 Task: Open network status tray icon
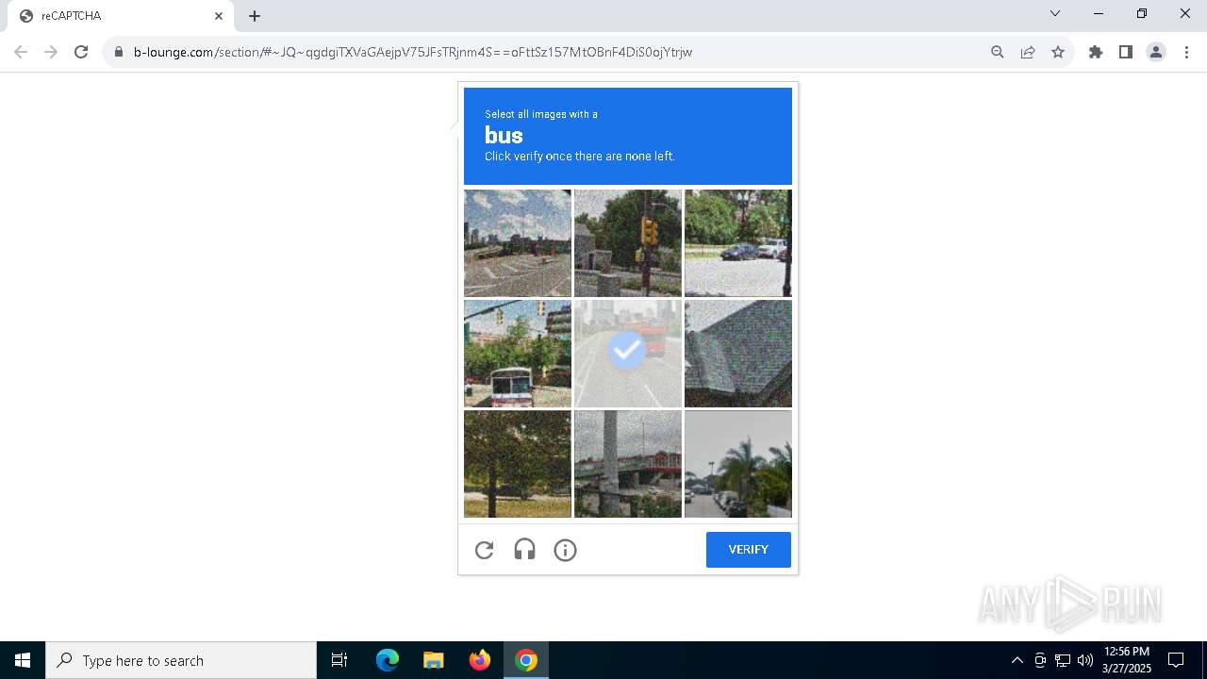tap(1063, 660)
